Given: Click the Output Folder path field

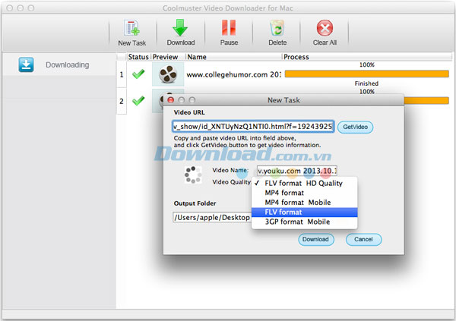Looking at the screenshot, I should click(212, 217).
